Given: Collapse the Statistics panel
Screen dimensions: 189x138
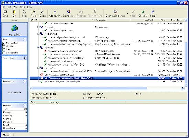Looking at the screenshot, I should point(25,105).
